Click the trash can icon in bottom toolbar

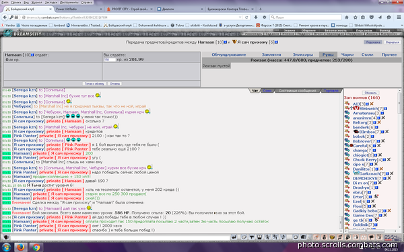(379, 237)
